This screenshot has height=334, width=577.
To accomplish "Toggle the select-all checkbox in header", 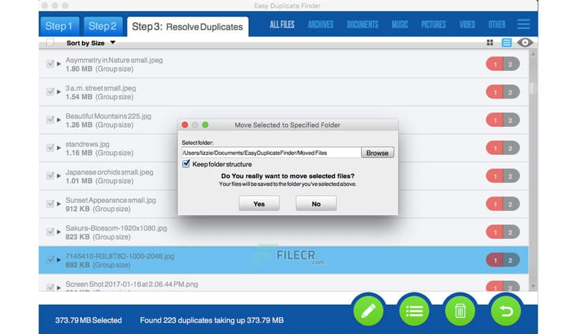I will pyautogui.click(x=50, y=43).
